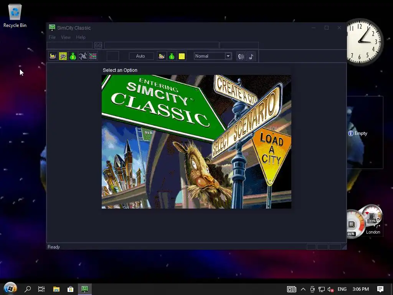Select the bulldozer tool at toolbar start
This screenshot has width=393, height=295.
tap(53, 56)
